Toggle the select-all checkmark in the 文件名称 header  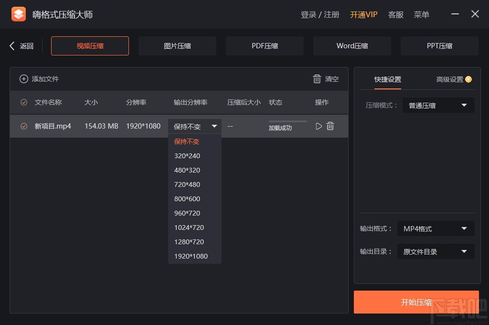(24, 102)
